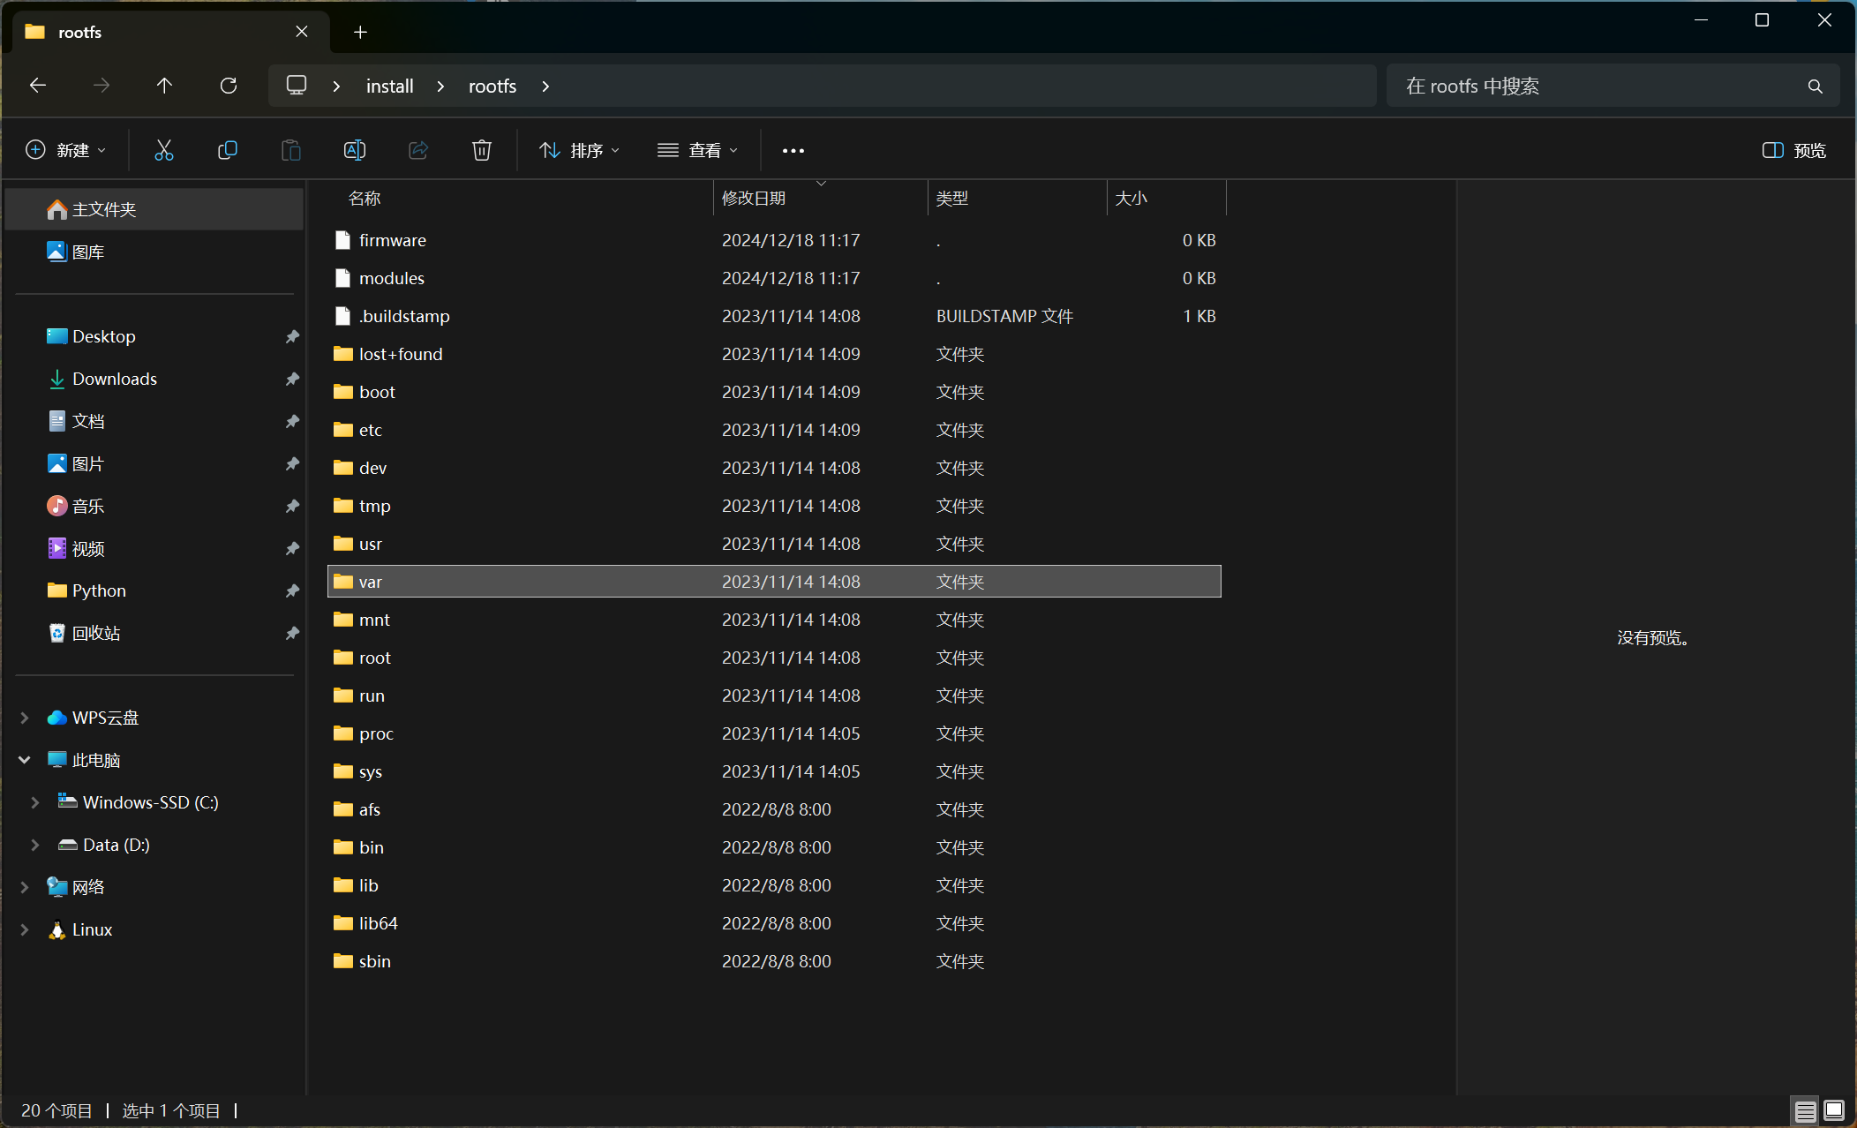Select the modules file
This screenshot has height=1128, width=1857.
[774, 278]
